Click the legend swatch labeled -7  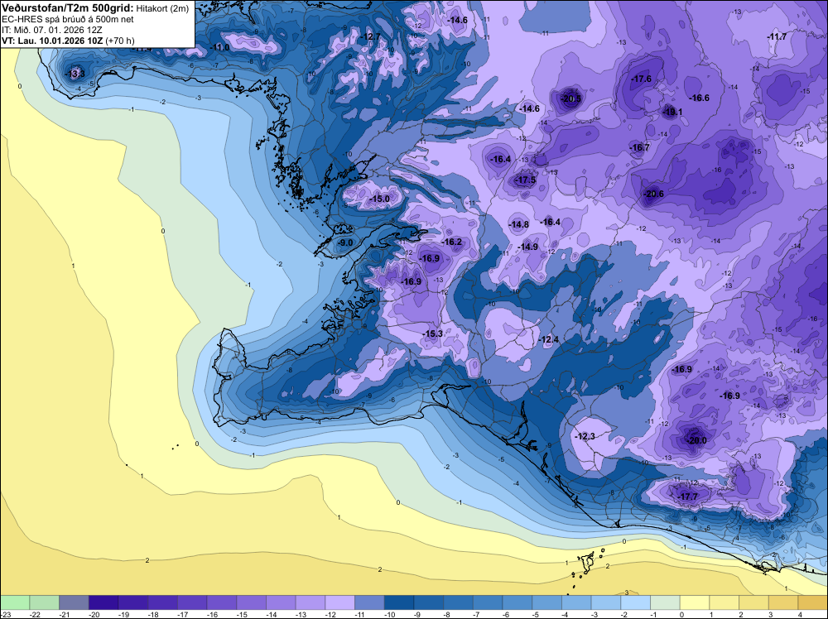tap(488, 602)
